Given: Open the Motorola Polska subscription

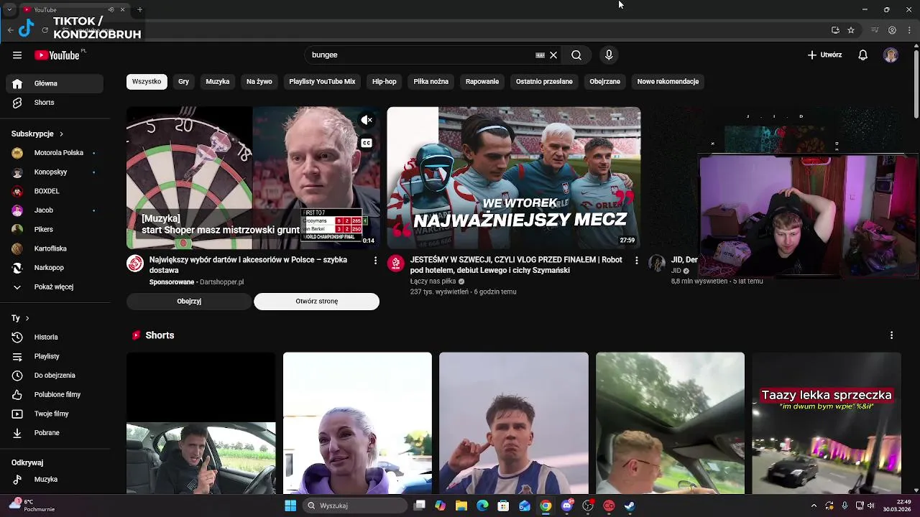Looking at the screenshot, I should pyautogui.click(x=55, y=153).
